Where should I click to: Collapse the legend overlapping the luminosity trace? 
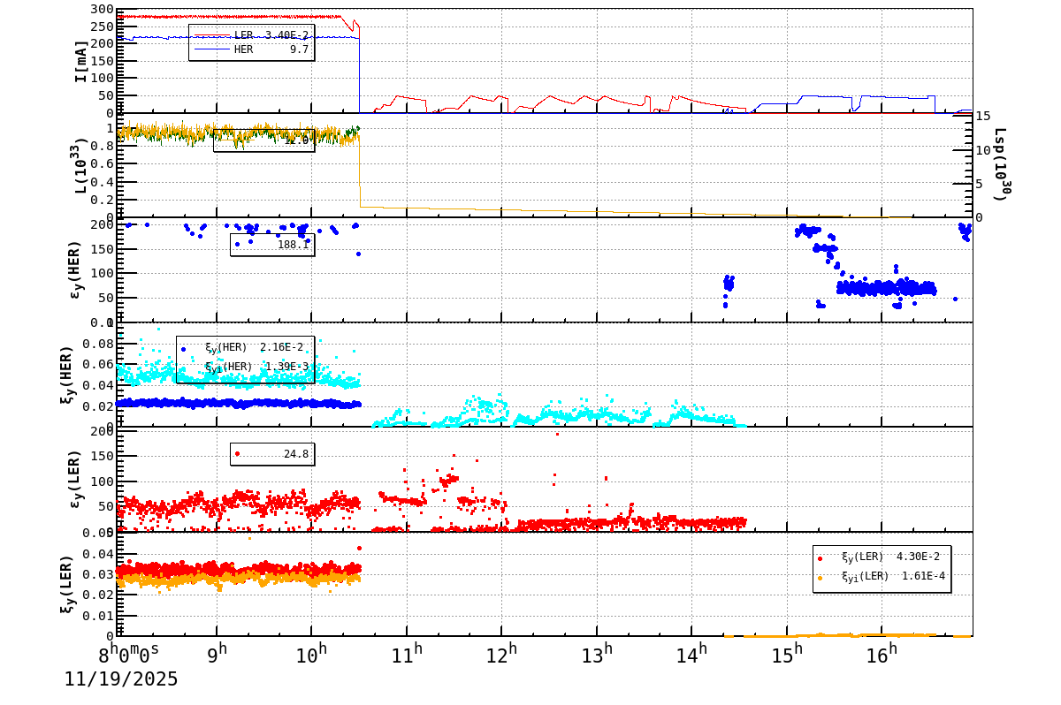[x=263, y=141]
